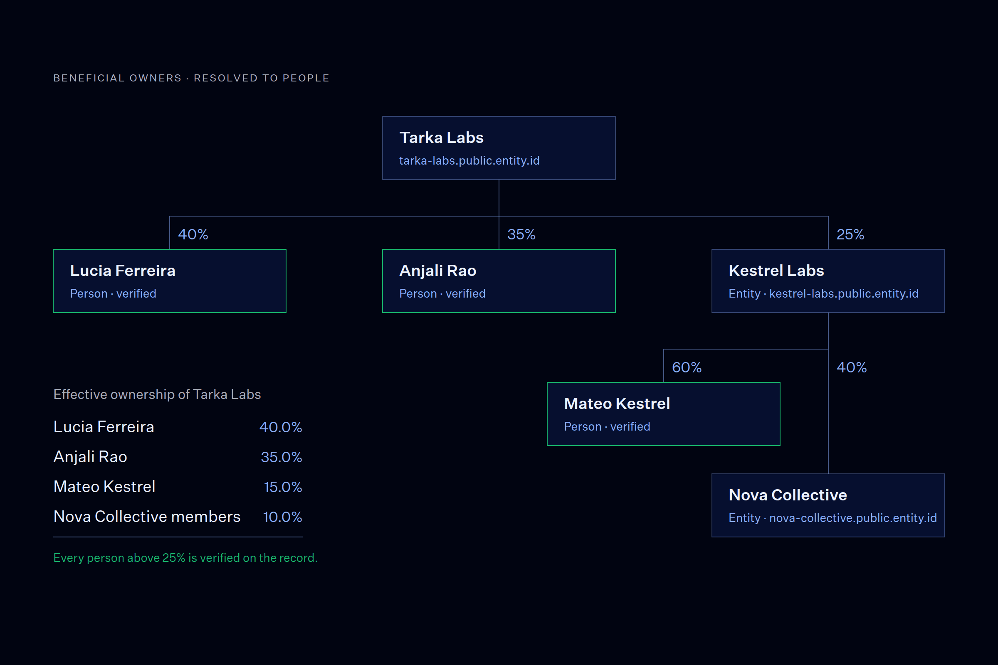The height and width of the screenshot is (665, 998).
Task: Click the 40% share label on Nova Collective branch
Action: pos(852,367)
